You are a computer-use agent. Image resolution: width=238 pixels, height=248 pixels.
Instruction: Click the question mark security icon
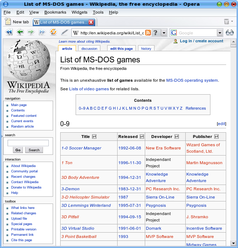(x=156, y=33)
